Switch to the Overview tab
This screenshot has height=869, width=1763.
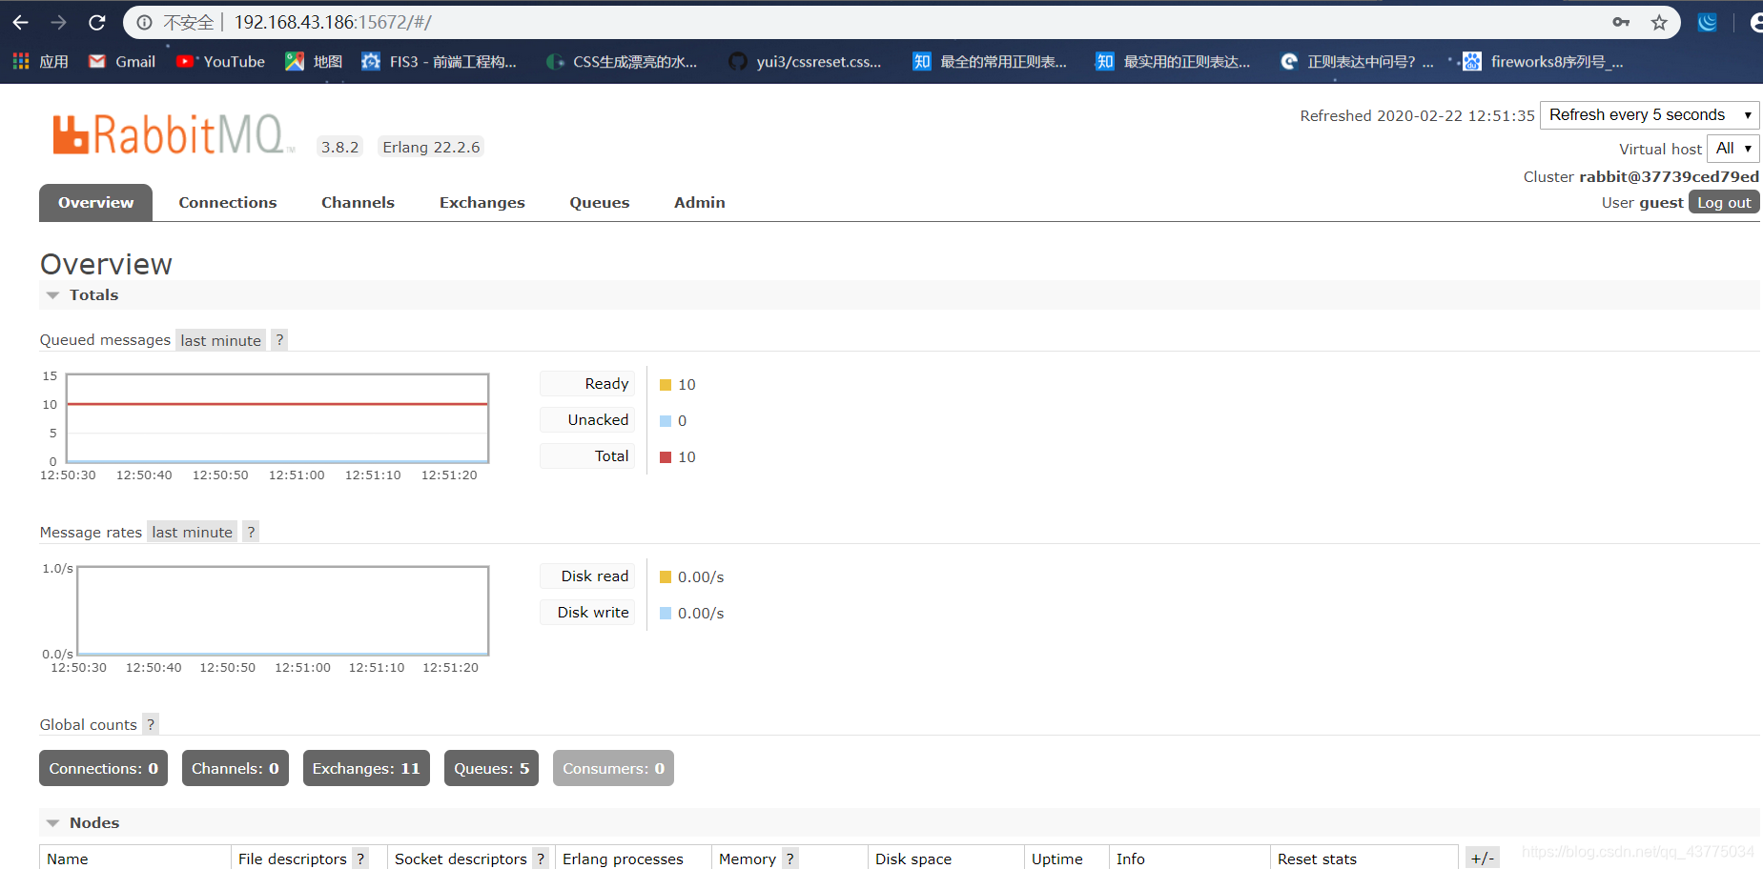click(x=95, y=202)
